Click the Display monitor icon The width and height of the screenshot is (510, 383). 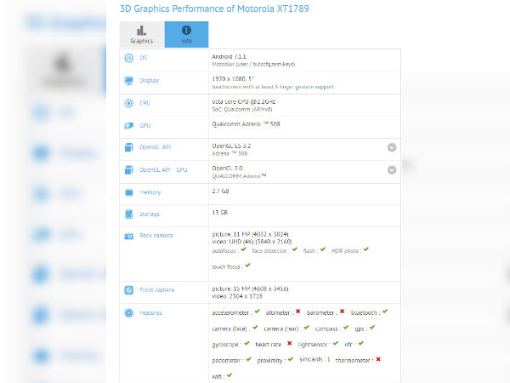click(129, 81)
